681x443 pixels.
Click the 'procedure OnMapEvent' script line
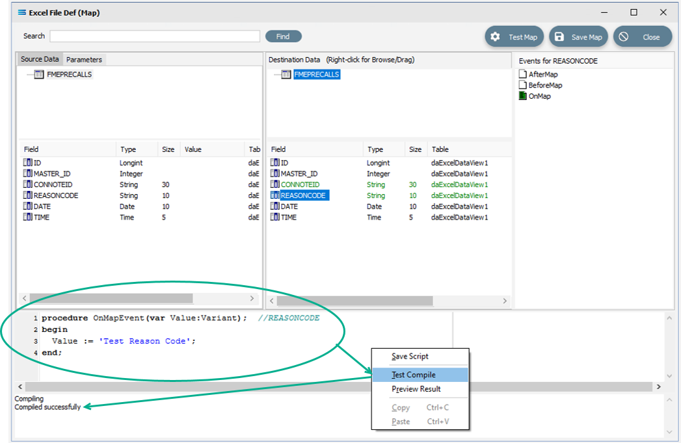(x=144, y=318)
